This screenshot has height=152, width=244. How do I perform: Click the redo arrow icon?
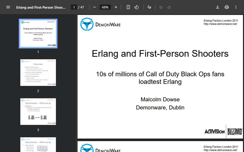pos(169,7)
